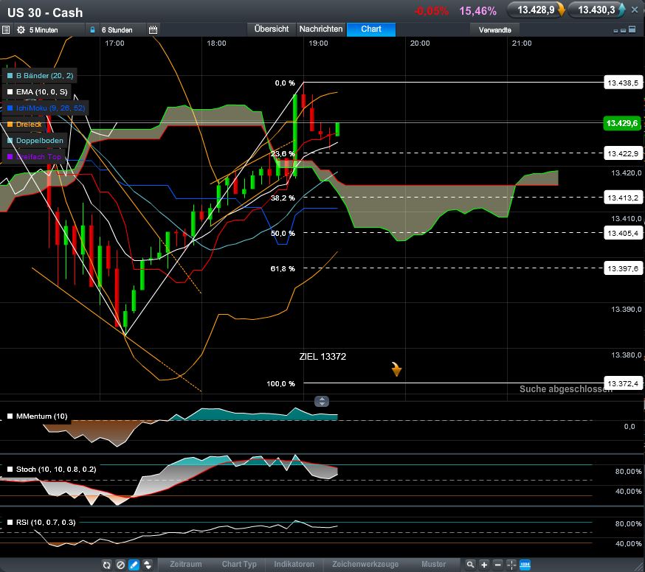The image size is (645, 572).
Task: Select the large panel size icon
Action: pos(632,29)
